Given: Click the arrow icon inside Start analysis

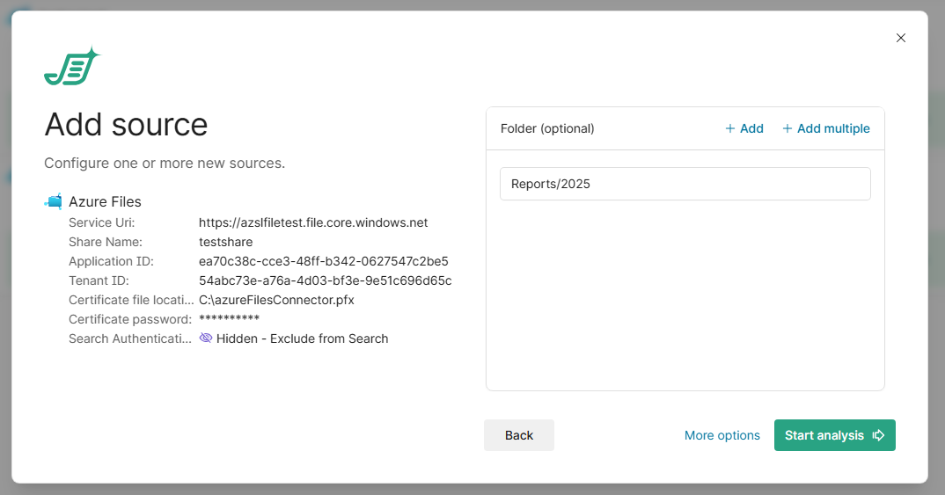Looking at the screenshot, I should pyautogui.click(x=878, y=435).
